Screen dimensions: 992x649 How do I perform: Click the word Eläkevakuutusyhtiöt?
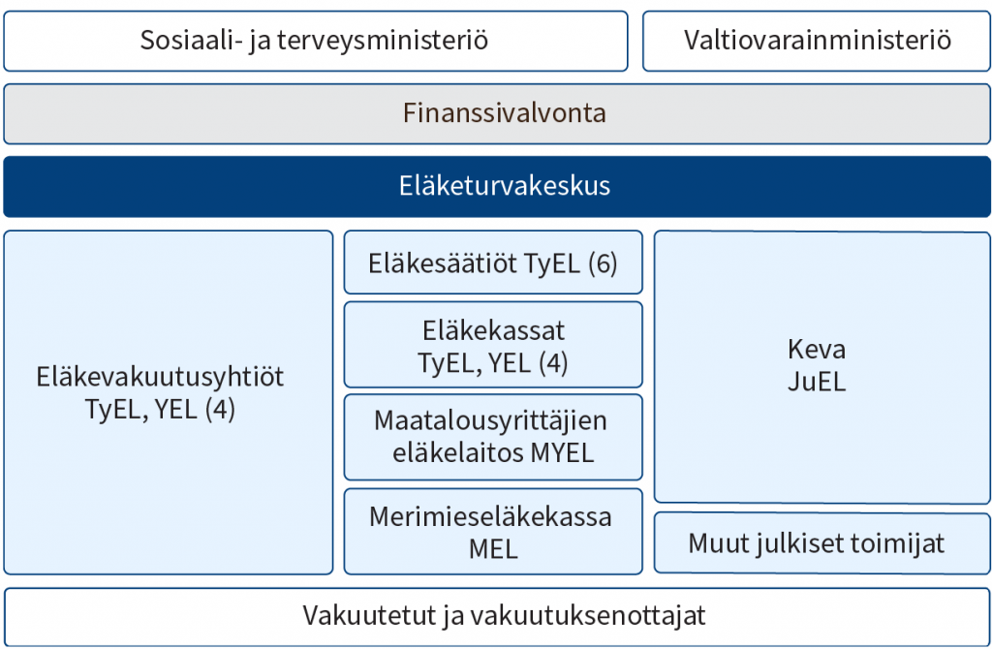tap(160, 377)
